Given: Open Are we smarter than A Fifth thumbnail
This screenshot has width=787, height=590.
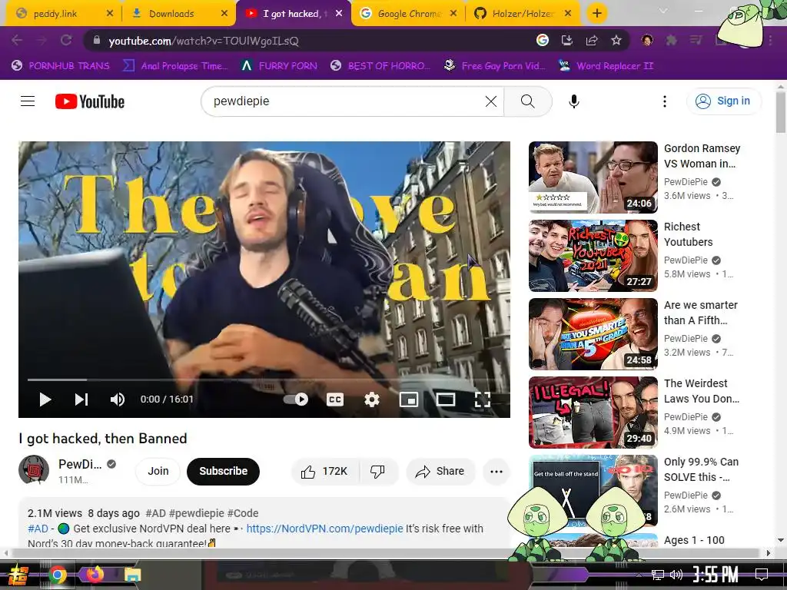Looking at the screenshot, I should [593, 333].
